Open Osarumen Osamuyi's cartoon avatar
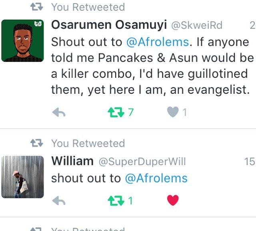This screenshot has height=231, width=256. [22, 41]
